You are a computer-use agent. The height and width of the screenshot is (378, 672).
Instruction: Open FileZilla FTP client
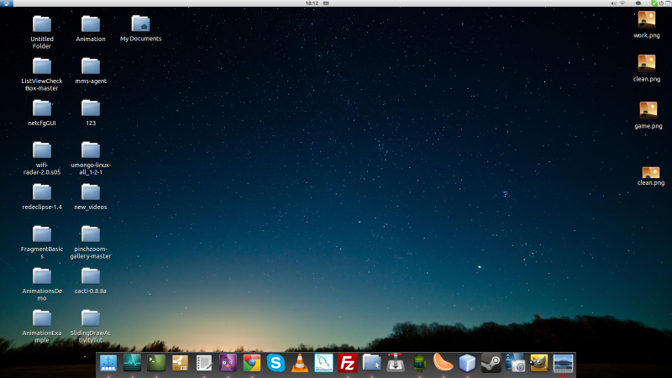pyautogui.click(x=347, y=363)
